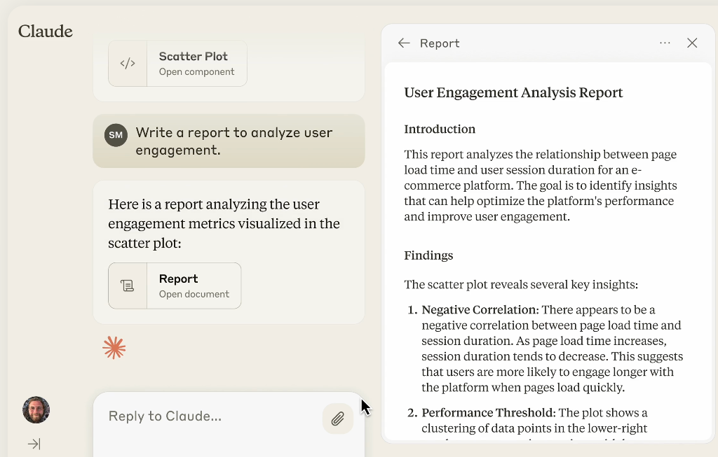The image size is (718, 457).
Task: Click the paperclip attachment icon
Action: pyautogui.click(x=338, y=419)
